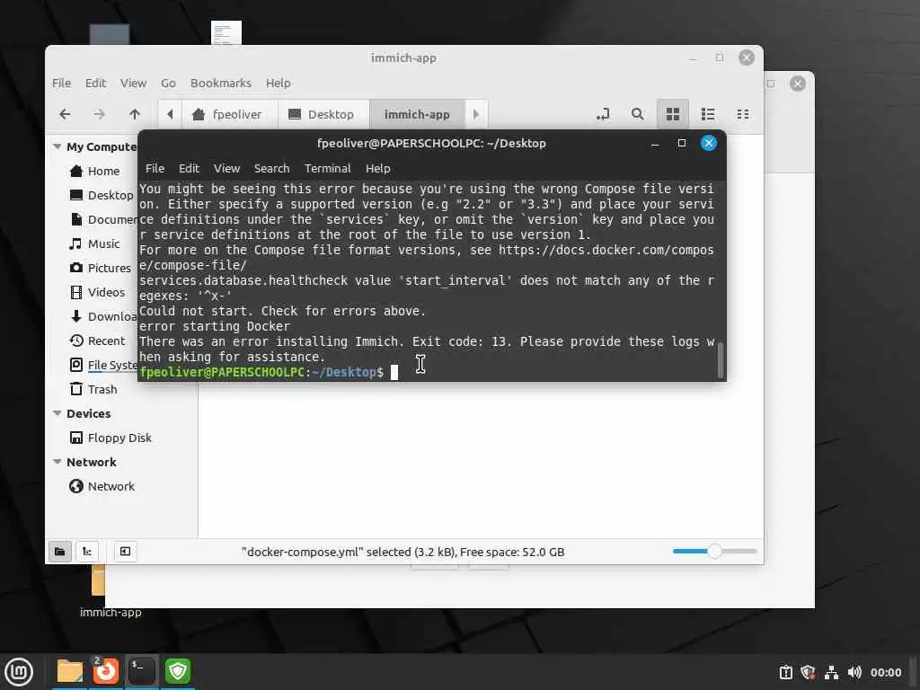Open the green shield app in taskbar
This screenshot has height=690, width=920.
[x=177, y=672]
